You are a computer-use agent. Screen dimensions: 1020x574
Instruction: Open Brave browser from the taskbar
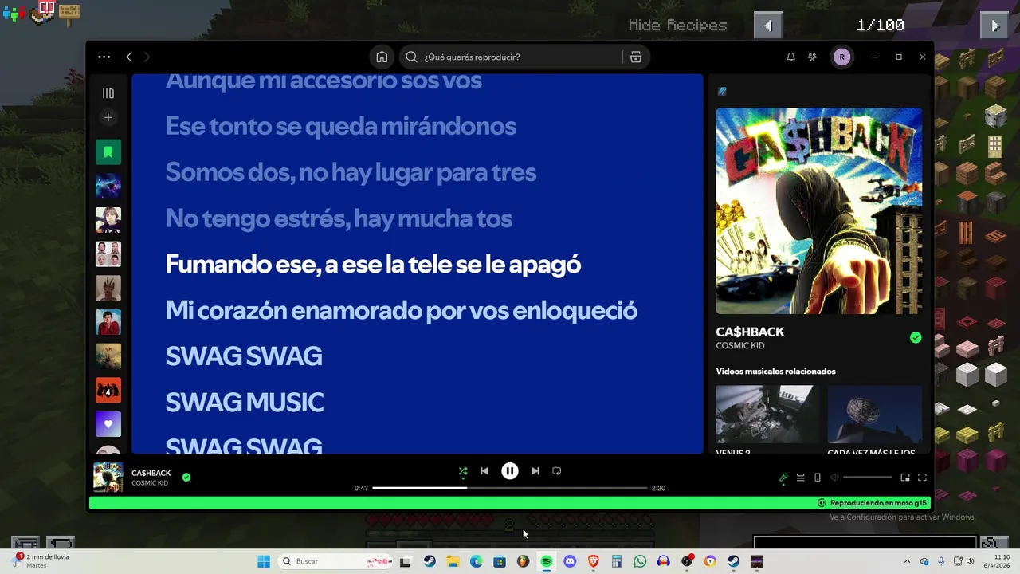[593, 561]
